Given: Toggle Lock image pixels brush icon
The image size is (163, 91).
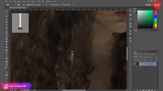Looking at the screenshot, I should point(140,60).
